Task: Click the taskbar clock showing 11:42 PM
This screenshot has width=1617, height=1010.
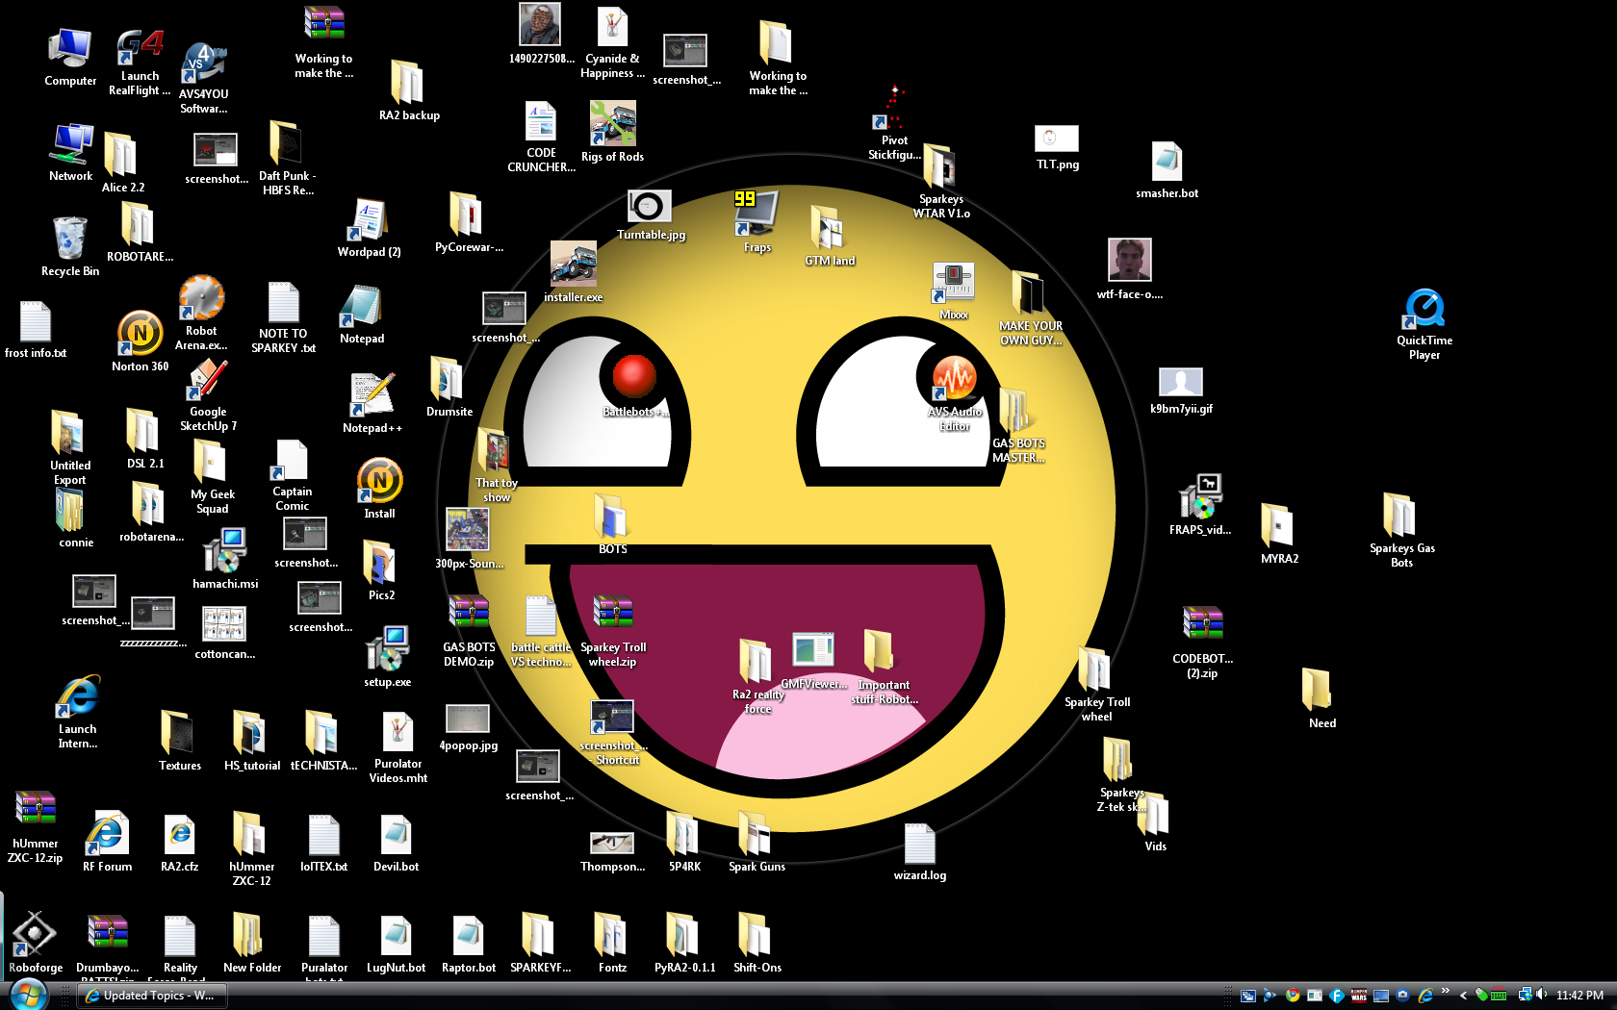Action: [1579, 996]
